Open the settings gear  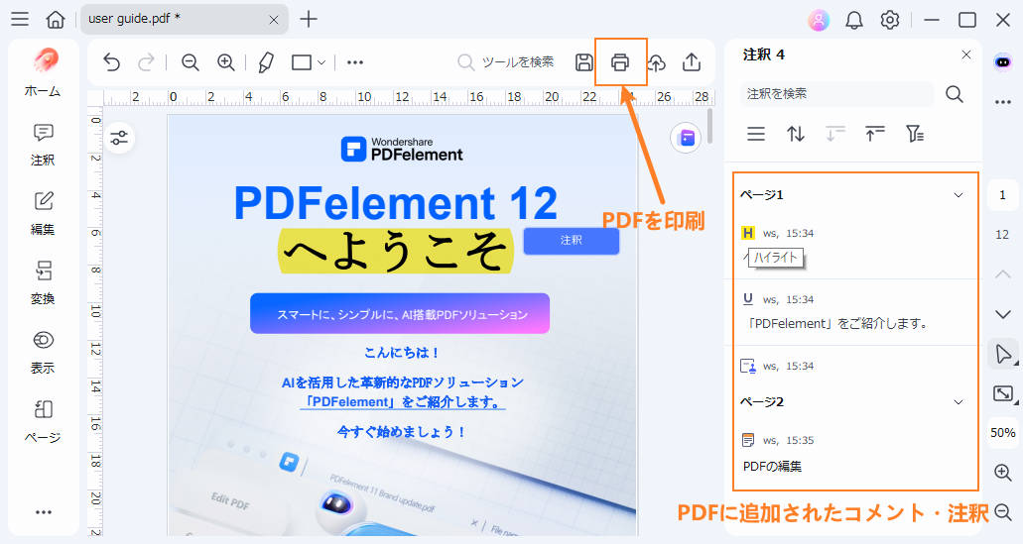[x=890, y=20]
